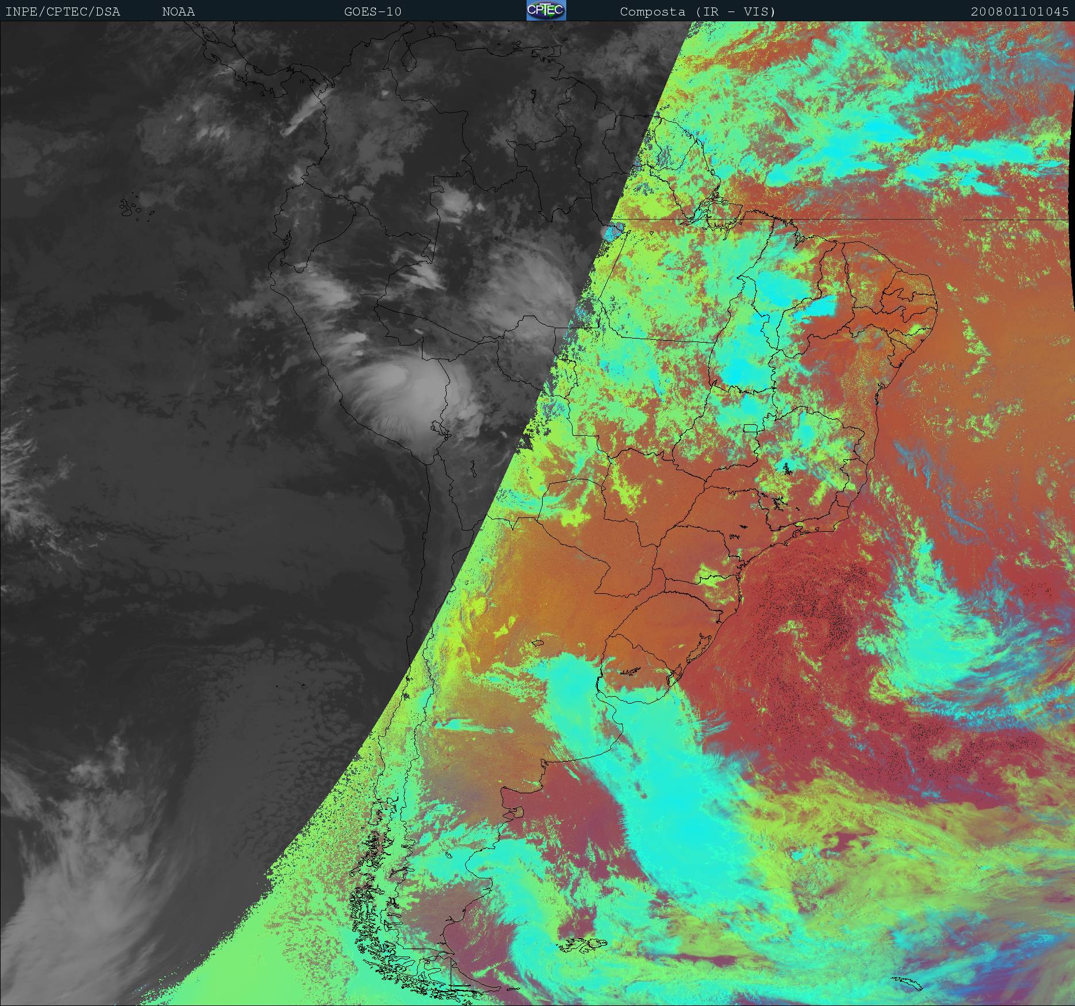This screenshot has height=1006, width=1075.
Task: Click the GOES-10 satellite label
Action: click(x=373, y=11)
